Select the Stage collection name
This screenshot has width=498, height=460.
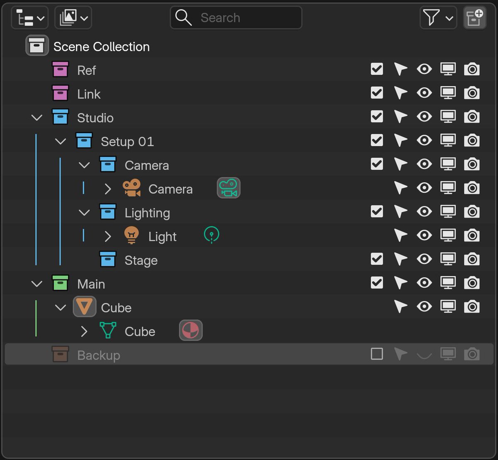point(141,260)
